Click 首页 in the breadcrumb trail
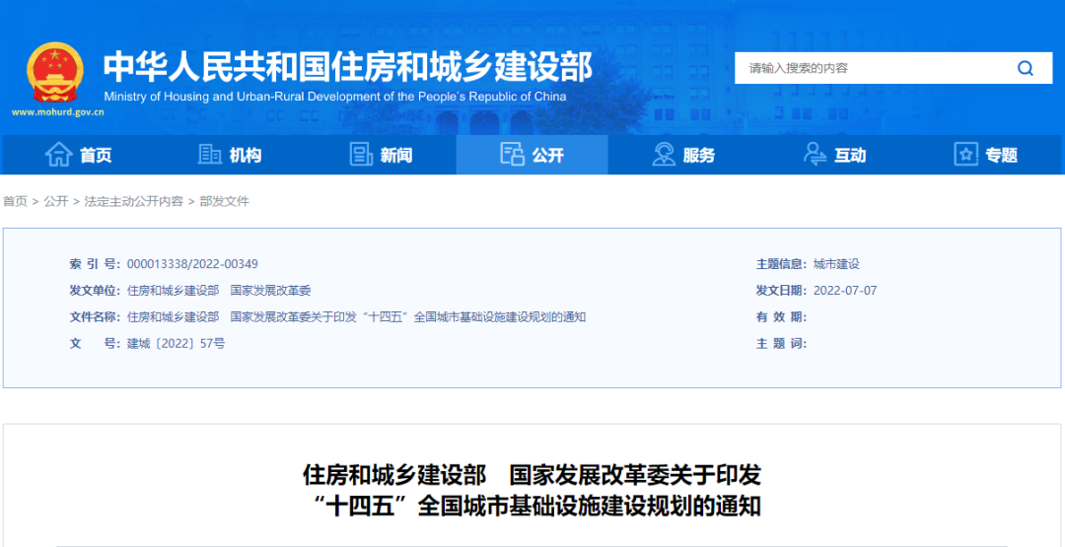1065x547 pixels. (x=15, y=201)
